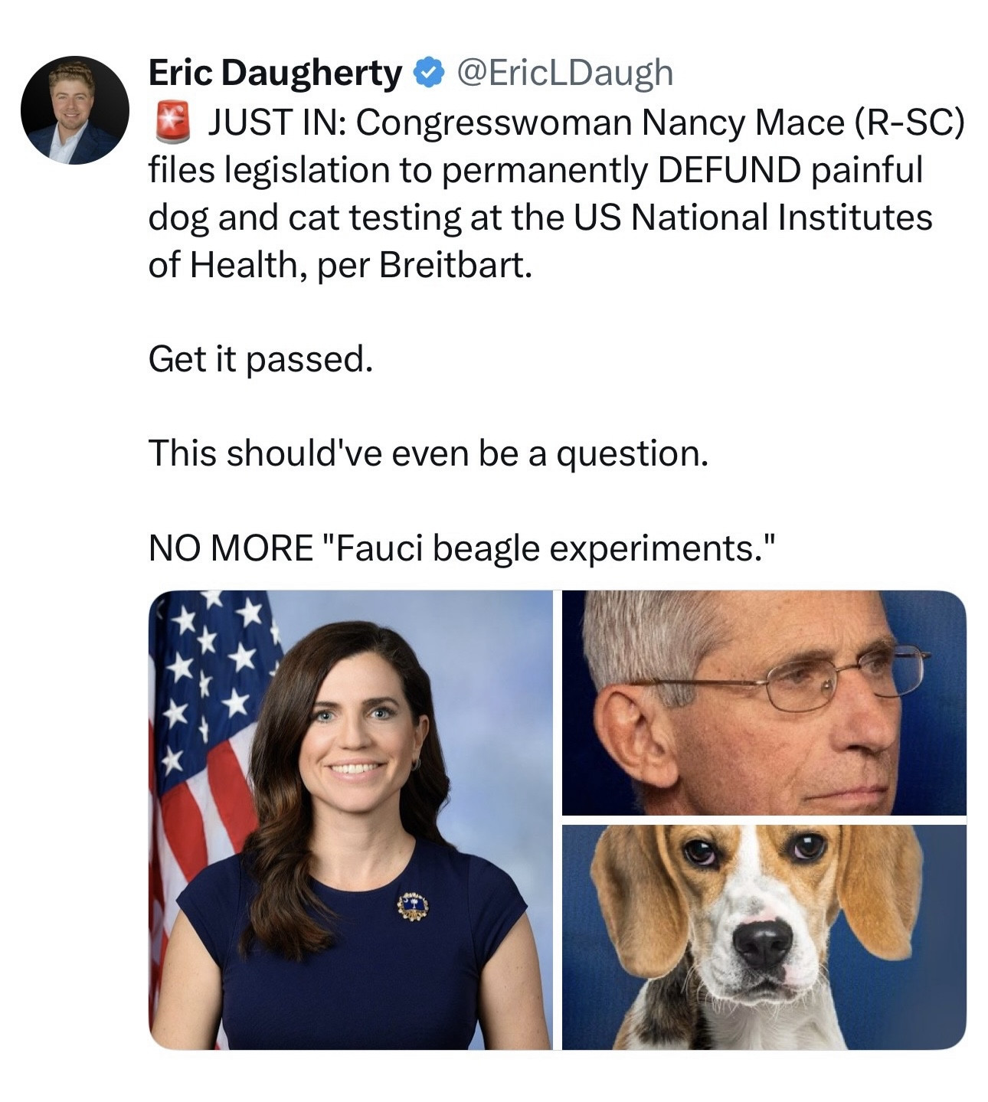
Task: Open Eric Daugherty's round profile avatar
Action: point(75,110)
